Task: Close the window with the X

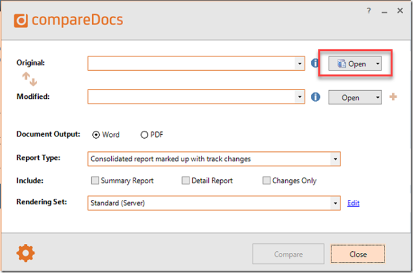Action: (400, 10)
